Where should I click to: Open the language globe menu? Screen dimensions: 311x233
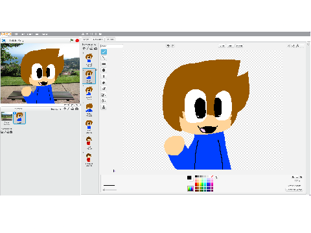click(x=16, y=34)
